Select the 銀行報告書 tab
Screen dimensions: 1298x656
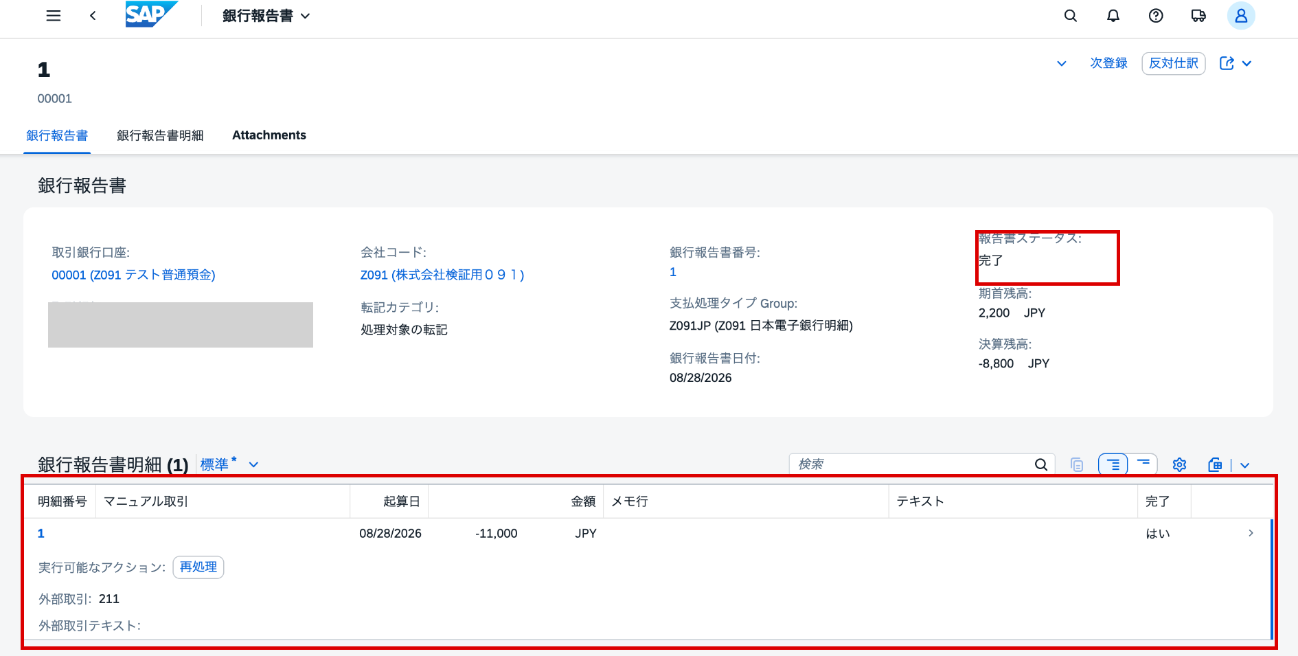pos(57,135)
